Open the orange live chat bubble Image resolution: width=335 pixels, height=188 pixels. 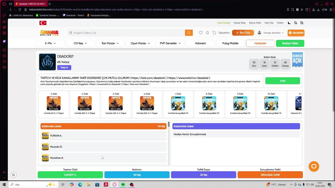point(314,166)
